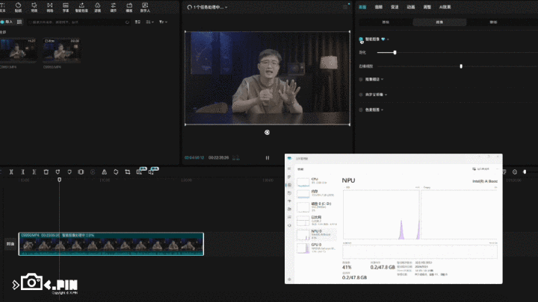Click the 导入 import button
The height and width of the screenshot is (302, 538).
coord(9,22)
